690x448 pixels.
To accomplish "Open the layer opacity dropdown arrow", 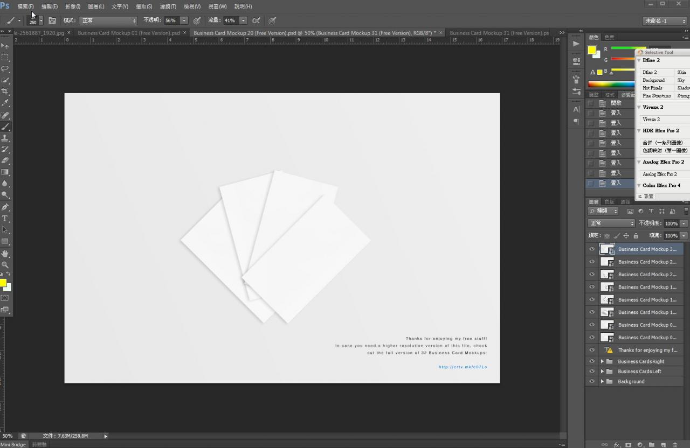I will pyautogui.click(x=684, y=223).
